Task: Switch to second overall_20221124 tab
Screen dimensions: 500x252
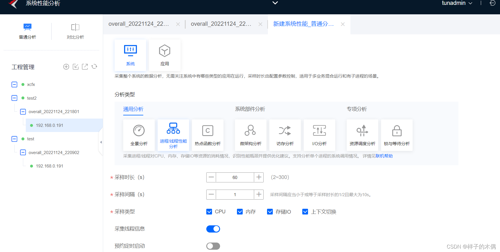Action: (221, 24)
